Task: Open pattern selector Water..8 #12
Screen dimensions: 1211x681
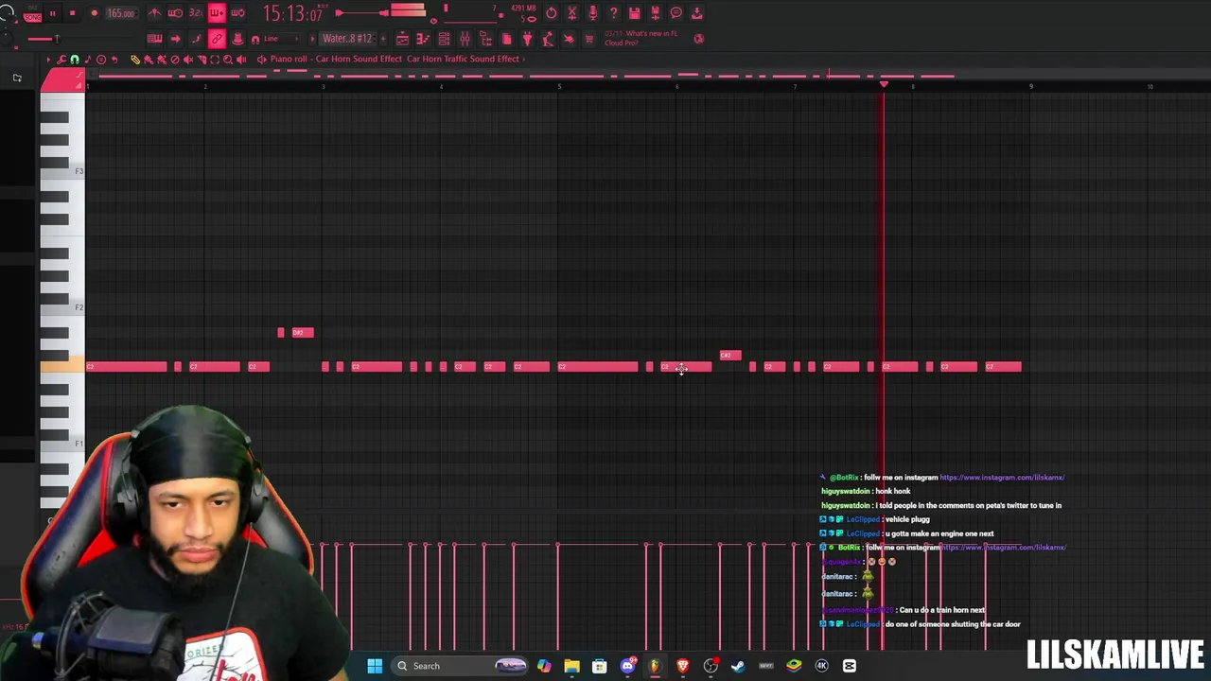Action: 347,39
